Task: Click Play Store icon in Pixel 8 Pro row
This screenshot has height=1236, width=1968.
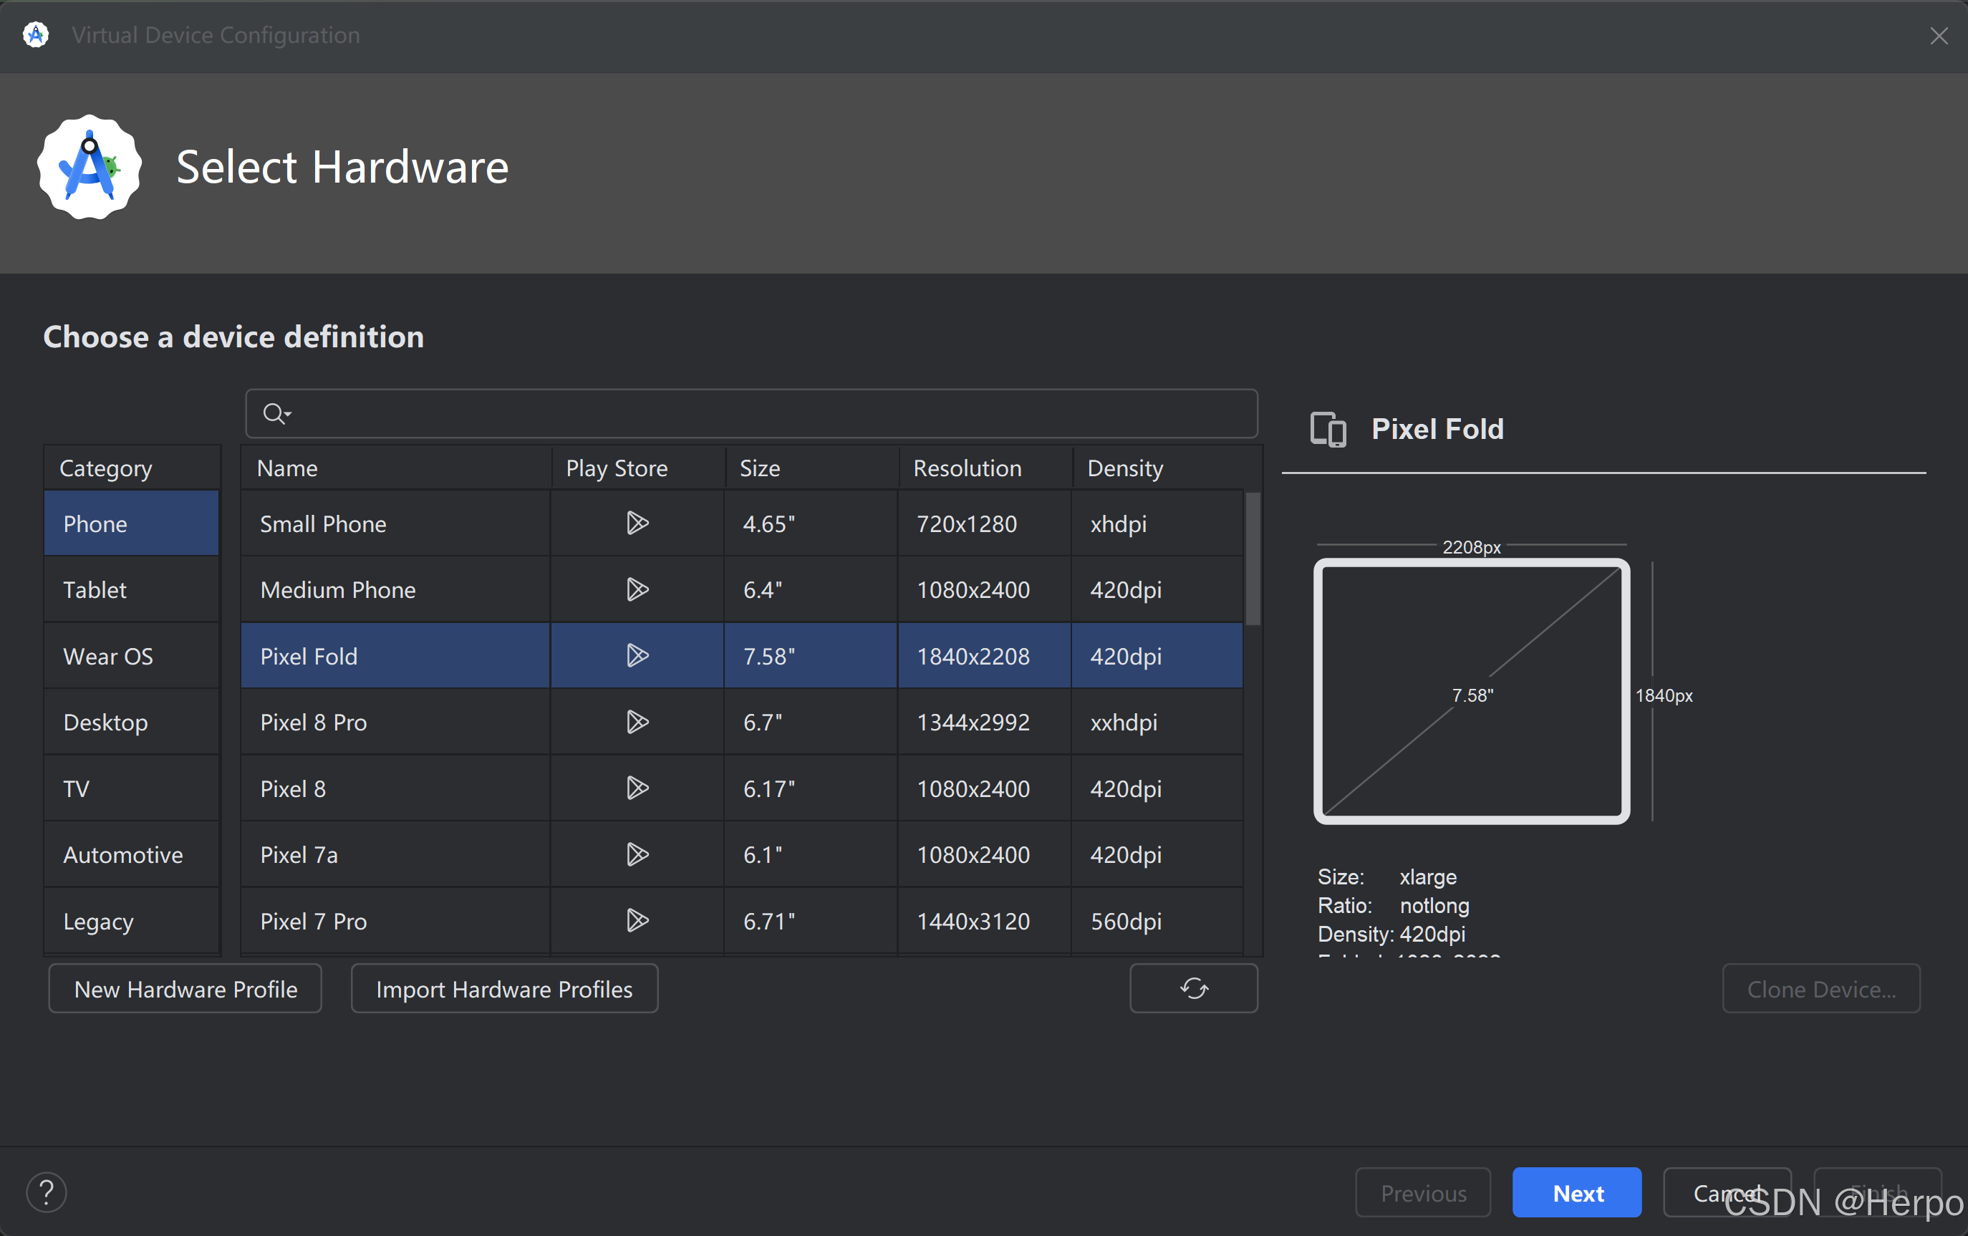Action: 637,722
